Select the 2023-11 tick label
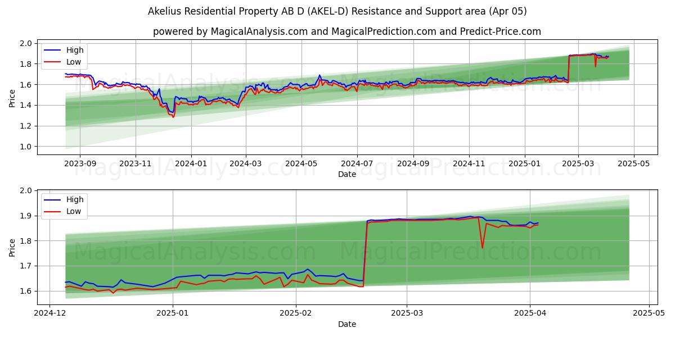The image size is (675, 337). pos(136,163)
